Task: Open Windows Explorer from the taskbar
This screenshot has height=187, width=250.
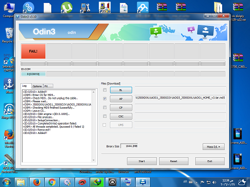Action: (21, 182)
